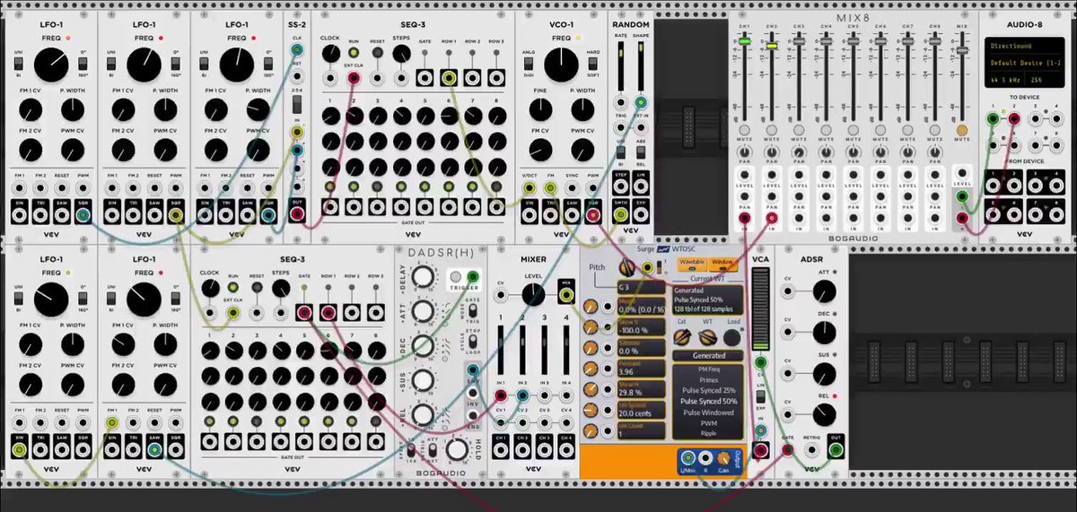
Task: Click the SS-2 RST input jack
Action: (x=297, y=77)
